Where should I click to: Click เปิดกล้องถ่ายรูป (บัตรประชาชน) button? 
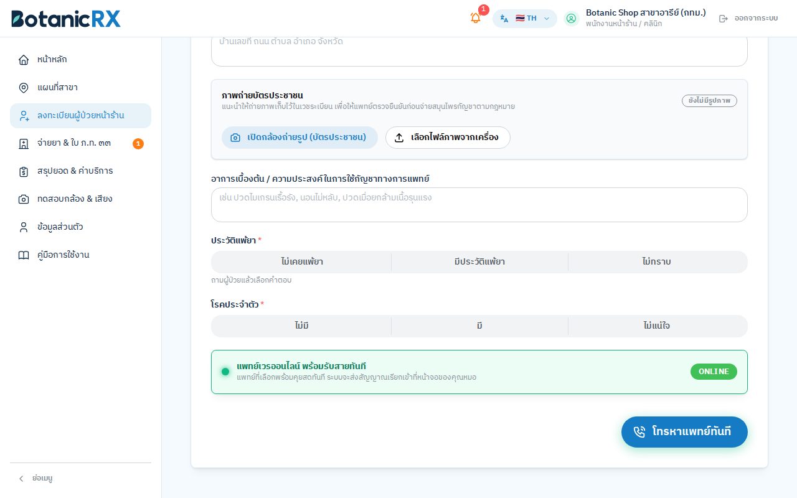tap(299, 138)
